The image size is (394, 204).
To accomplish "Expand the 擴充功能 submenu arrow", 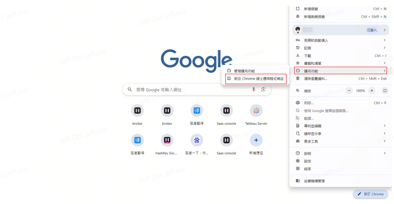I will pyautogui.click(x=385, y=71).
